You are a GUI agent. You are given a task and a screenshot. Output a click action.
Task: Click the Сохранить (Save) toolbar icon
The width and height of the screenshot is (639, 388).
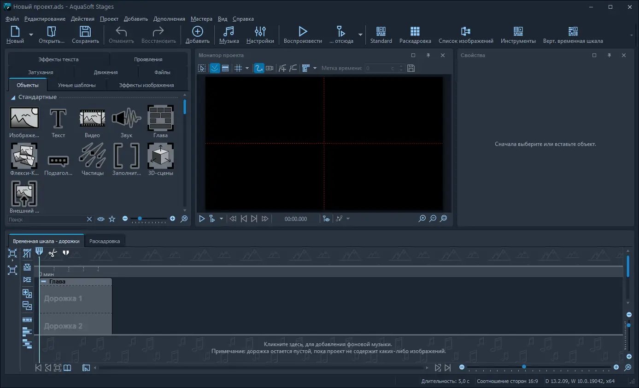(85, 35)
